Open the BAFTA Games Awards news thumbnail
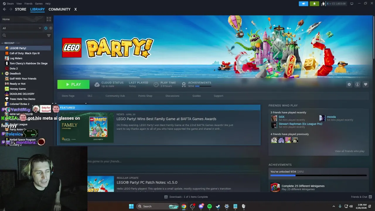 coord(87,127)
